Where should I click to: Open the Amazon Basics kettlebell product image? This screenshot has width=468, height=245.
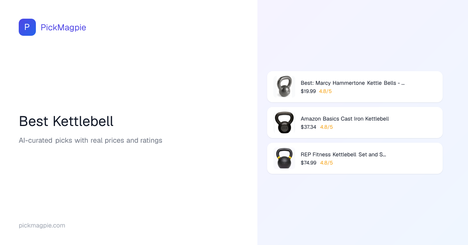coord(284,122)
